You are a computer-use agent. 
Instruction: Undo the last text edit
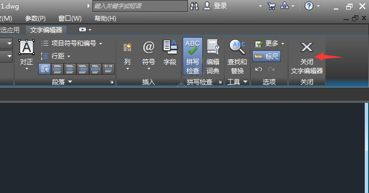(259, 69)
